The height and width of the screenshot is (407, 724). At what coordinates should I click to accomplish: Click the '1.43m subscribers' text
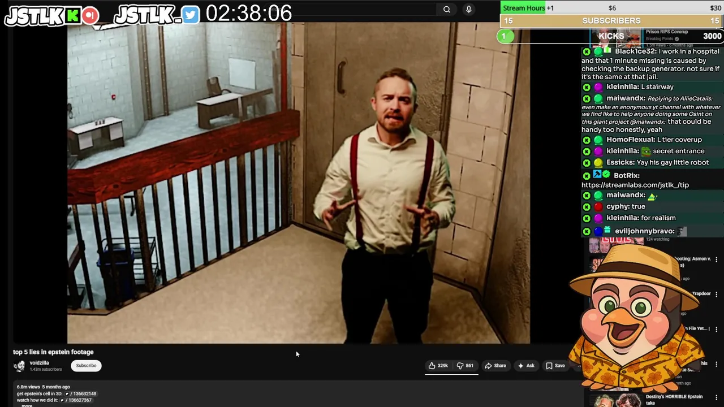(46, 370)
